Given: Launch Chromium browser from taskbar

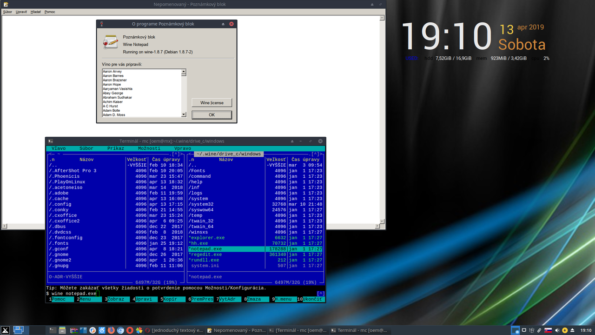Looking at the screenshot, I should pos(120,330).
